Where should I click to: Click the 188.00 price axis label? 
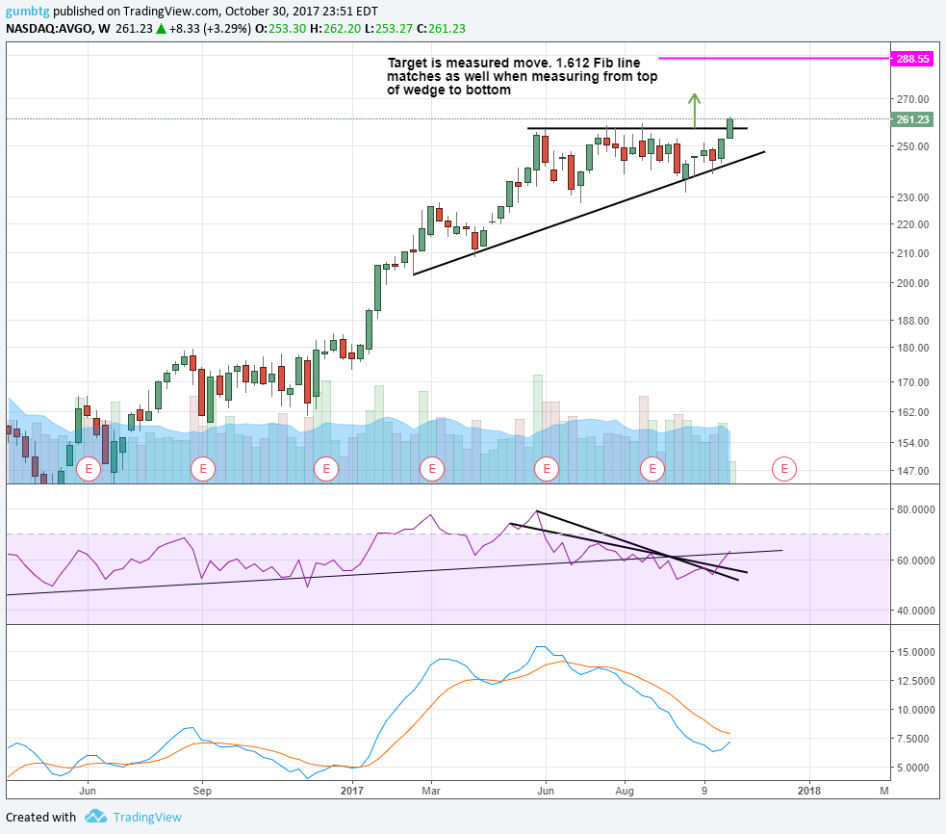(913, 321)
